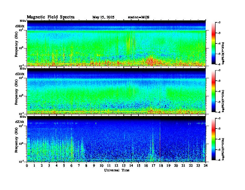
Task: Click the -4 label on dD/dt color scale
Action: pyautogui.click(x=219, y=91)
